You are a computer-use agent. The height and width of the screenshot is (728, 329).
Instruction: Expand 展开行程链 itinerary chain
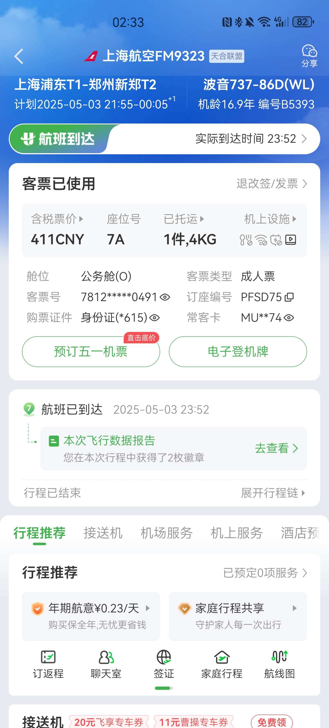tap(273, 493)
